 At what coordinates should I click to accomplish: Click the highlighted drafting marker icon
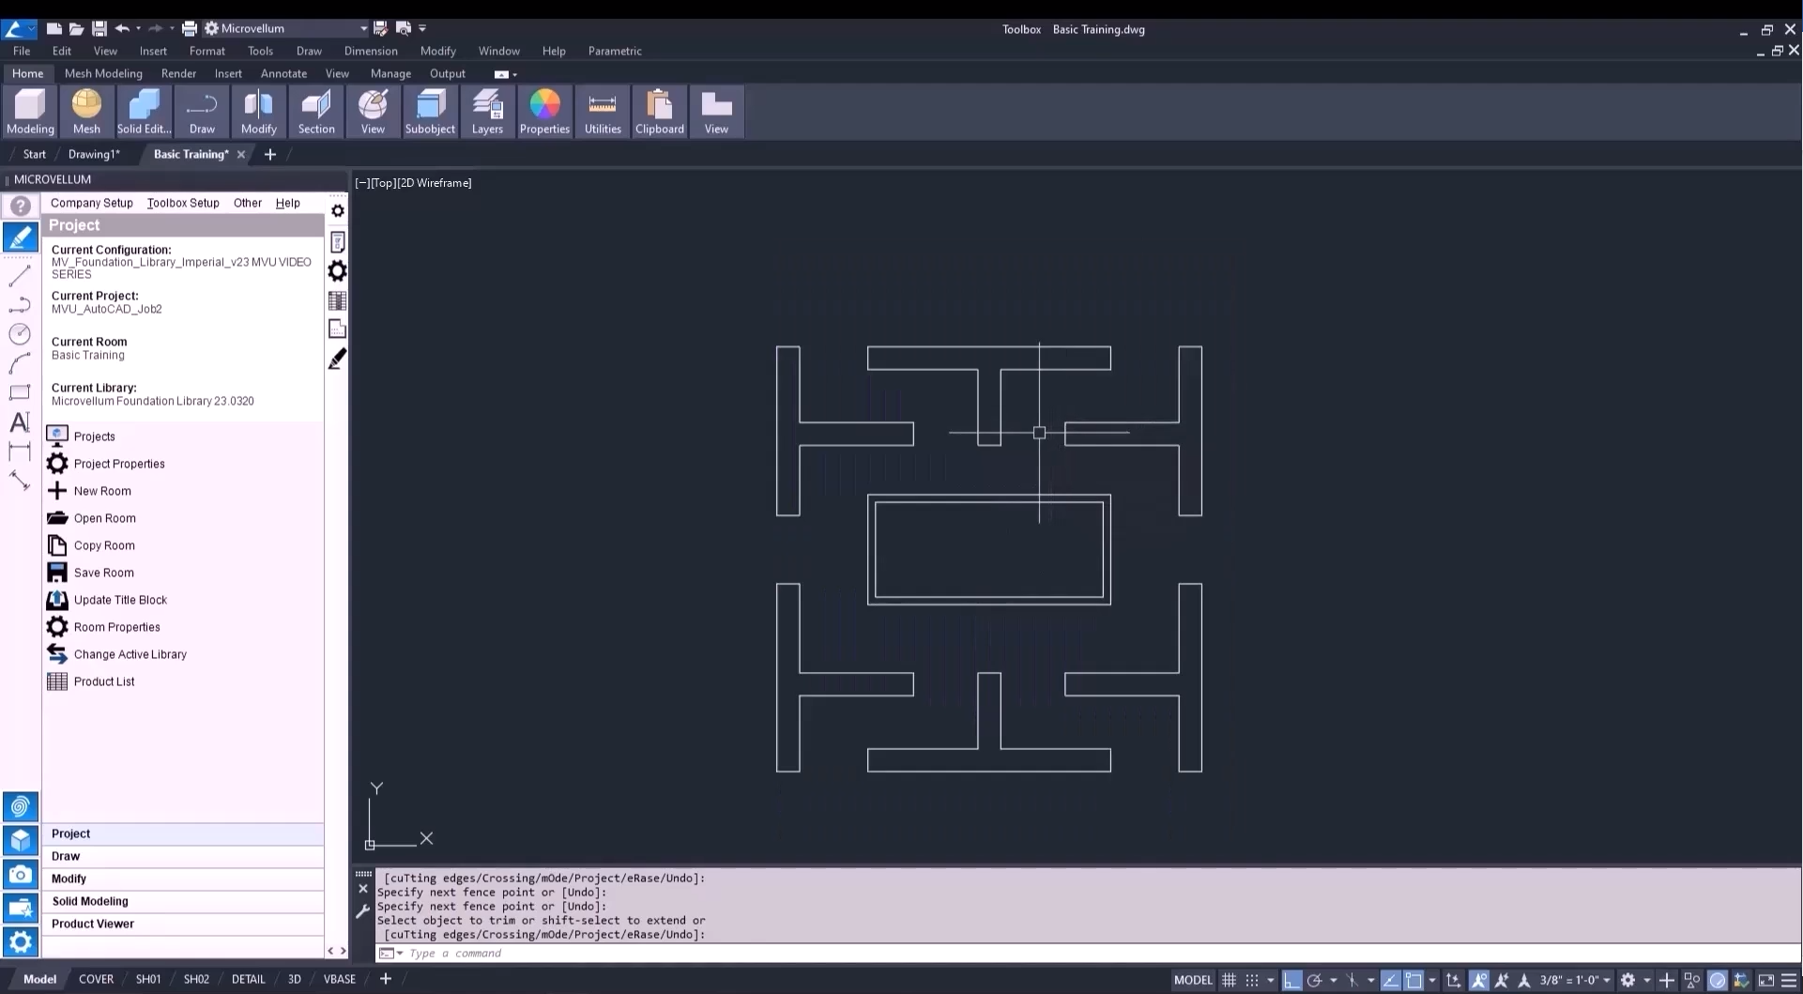coord(20,237)
